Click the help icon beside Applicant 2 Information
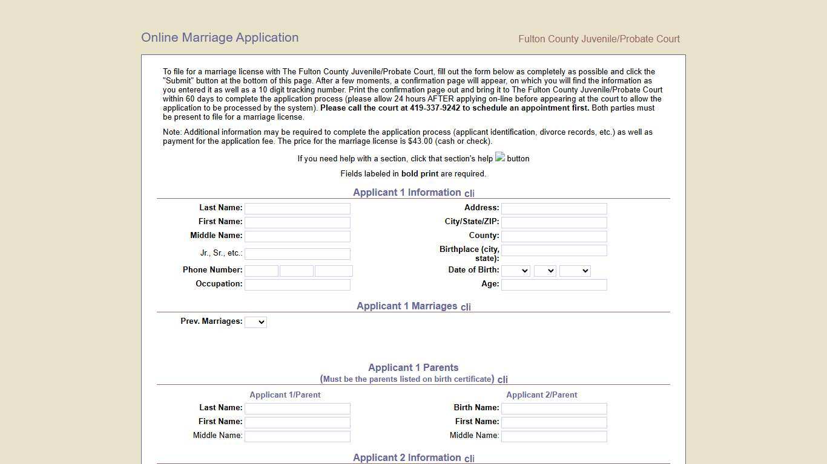The height and width of the screenshot is (464, 827). tap(469, 459)
